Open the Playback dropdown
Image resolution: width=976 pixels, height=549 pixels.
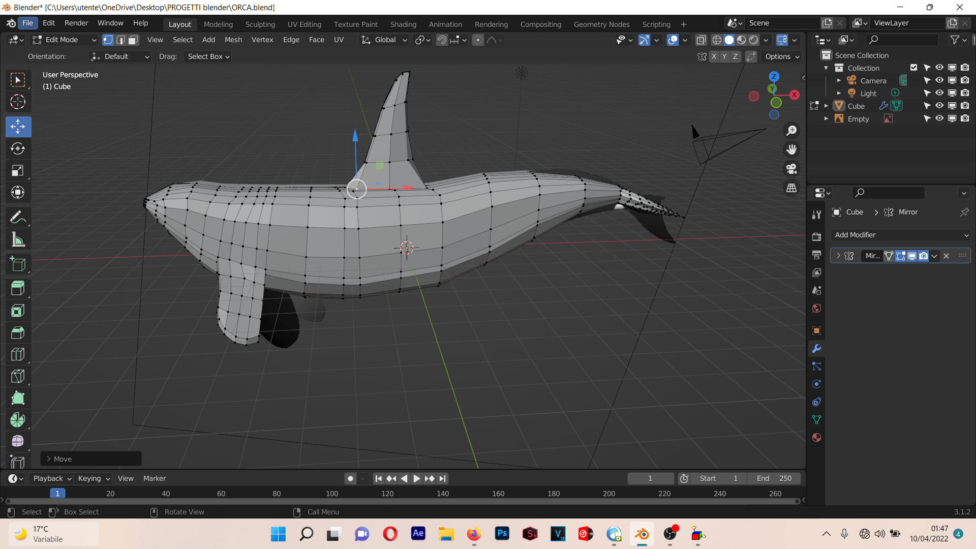(52, 478)
